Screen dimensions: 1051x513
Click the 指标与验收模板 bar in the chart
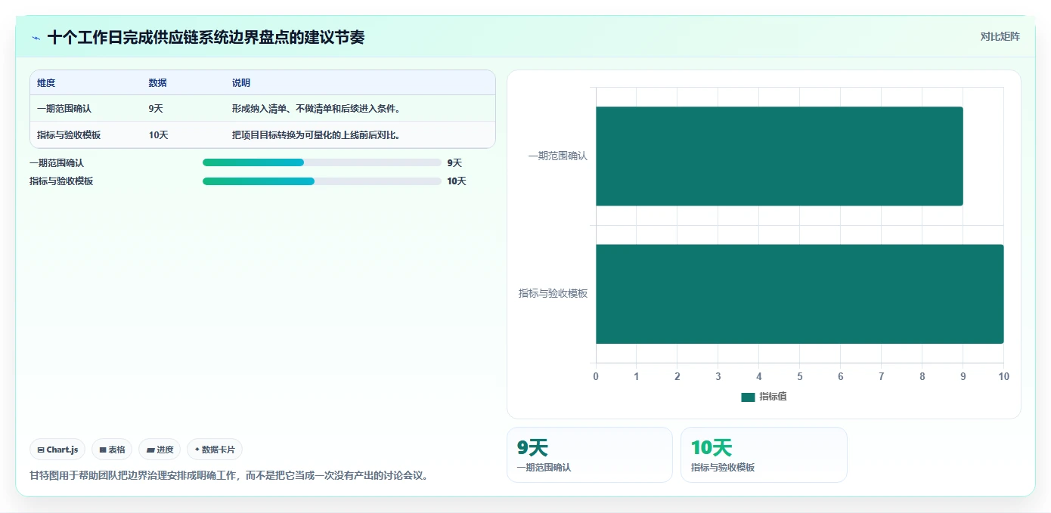click(800, 294)
